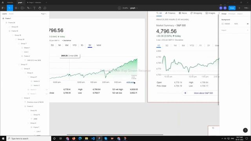251x141 pixels.
Task: Switch to the Design tab
Action: tap(224, 14)
